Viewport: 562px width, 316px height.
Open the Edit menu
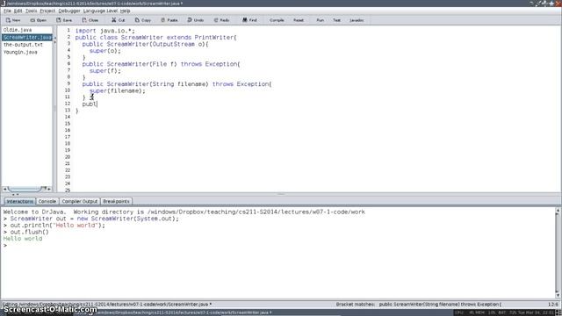click(x=18, y=11)
